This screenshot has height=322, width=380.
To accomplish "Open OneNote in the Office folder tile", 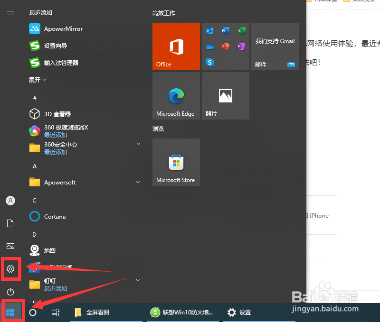I will (x=241, y=46).
